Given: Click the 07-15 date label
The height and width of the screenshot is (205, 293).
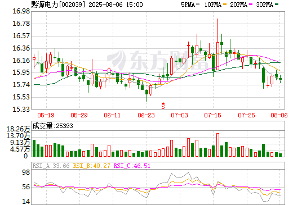Looking at the screenshot, I should click(212, 115).
